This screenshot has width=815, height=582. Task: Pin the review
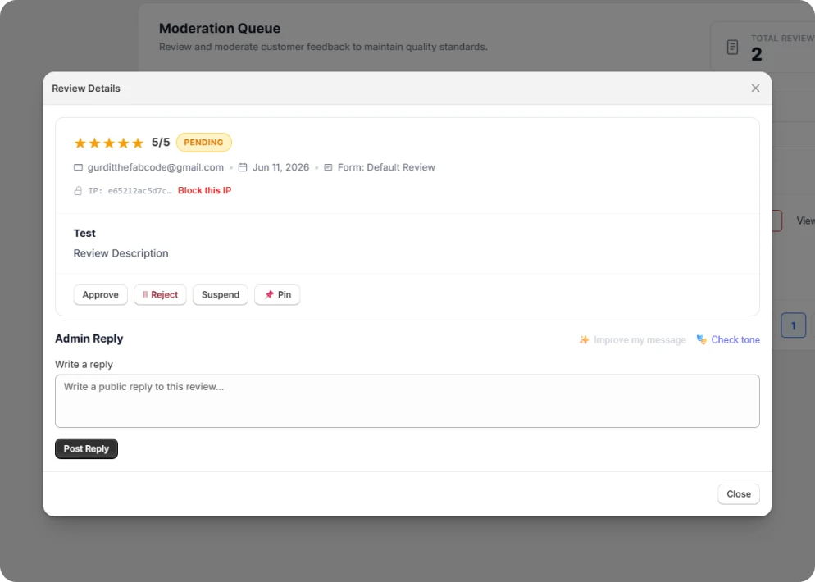(x=277, y=294)
